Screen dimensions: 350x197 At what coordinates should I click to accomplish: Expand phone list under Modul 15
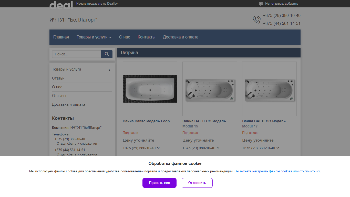point(218,148)
